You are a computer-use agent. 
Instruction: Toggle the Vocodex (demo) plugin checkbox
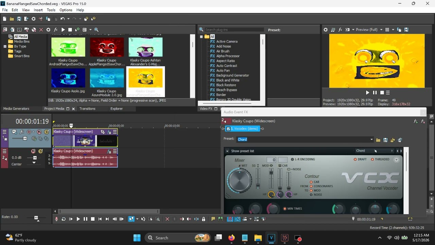click(228, 129)
